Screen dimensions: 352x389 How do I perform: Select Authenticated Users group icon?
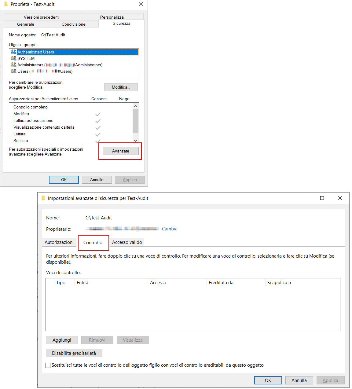(x=13, y=52)
